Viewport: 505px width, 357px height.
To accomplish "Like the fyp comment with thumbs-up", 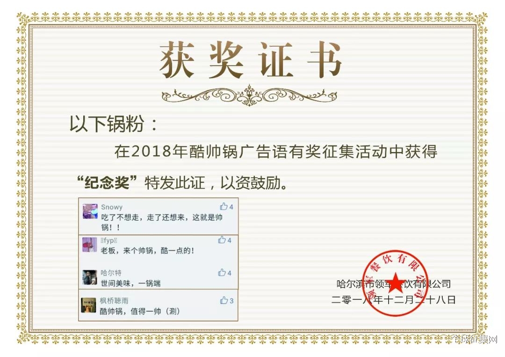I will click(x=222, y=240).
